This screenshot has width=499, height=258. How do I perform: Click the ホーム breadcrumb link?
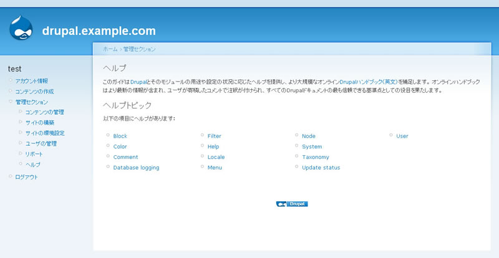pos(110,49)
